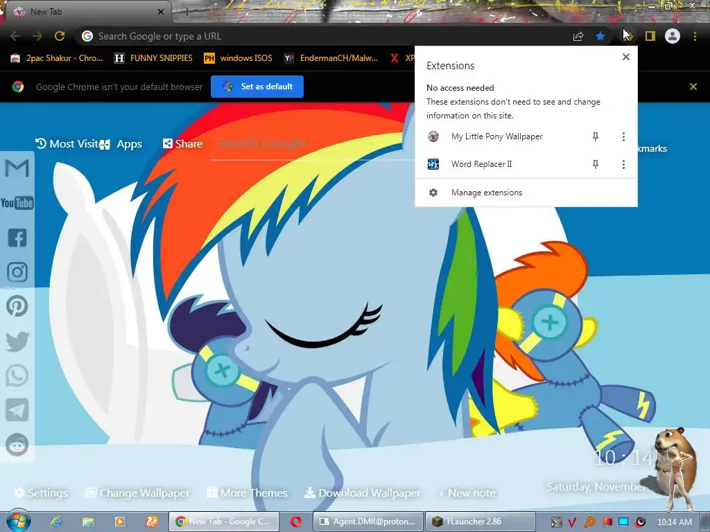Click the Most Visited link
This screenshot has height=532, width=710.
tap(67, 144)
